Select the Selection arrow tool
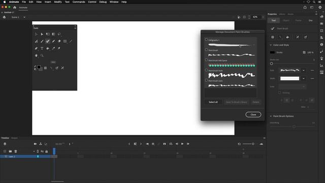The image size is (325, 183). (x=36, y=34)
